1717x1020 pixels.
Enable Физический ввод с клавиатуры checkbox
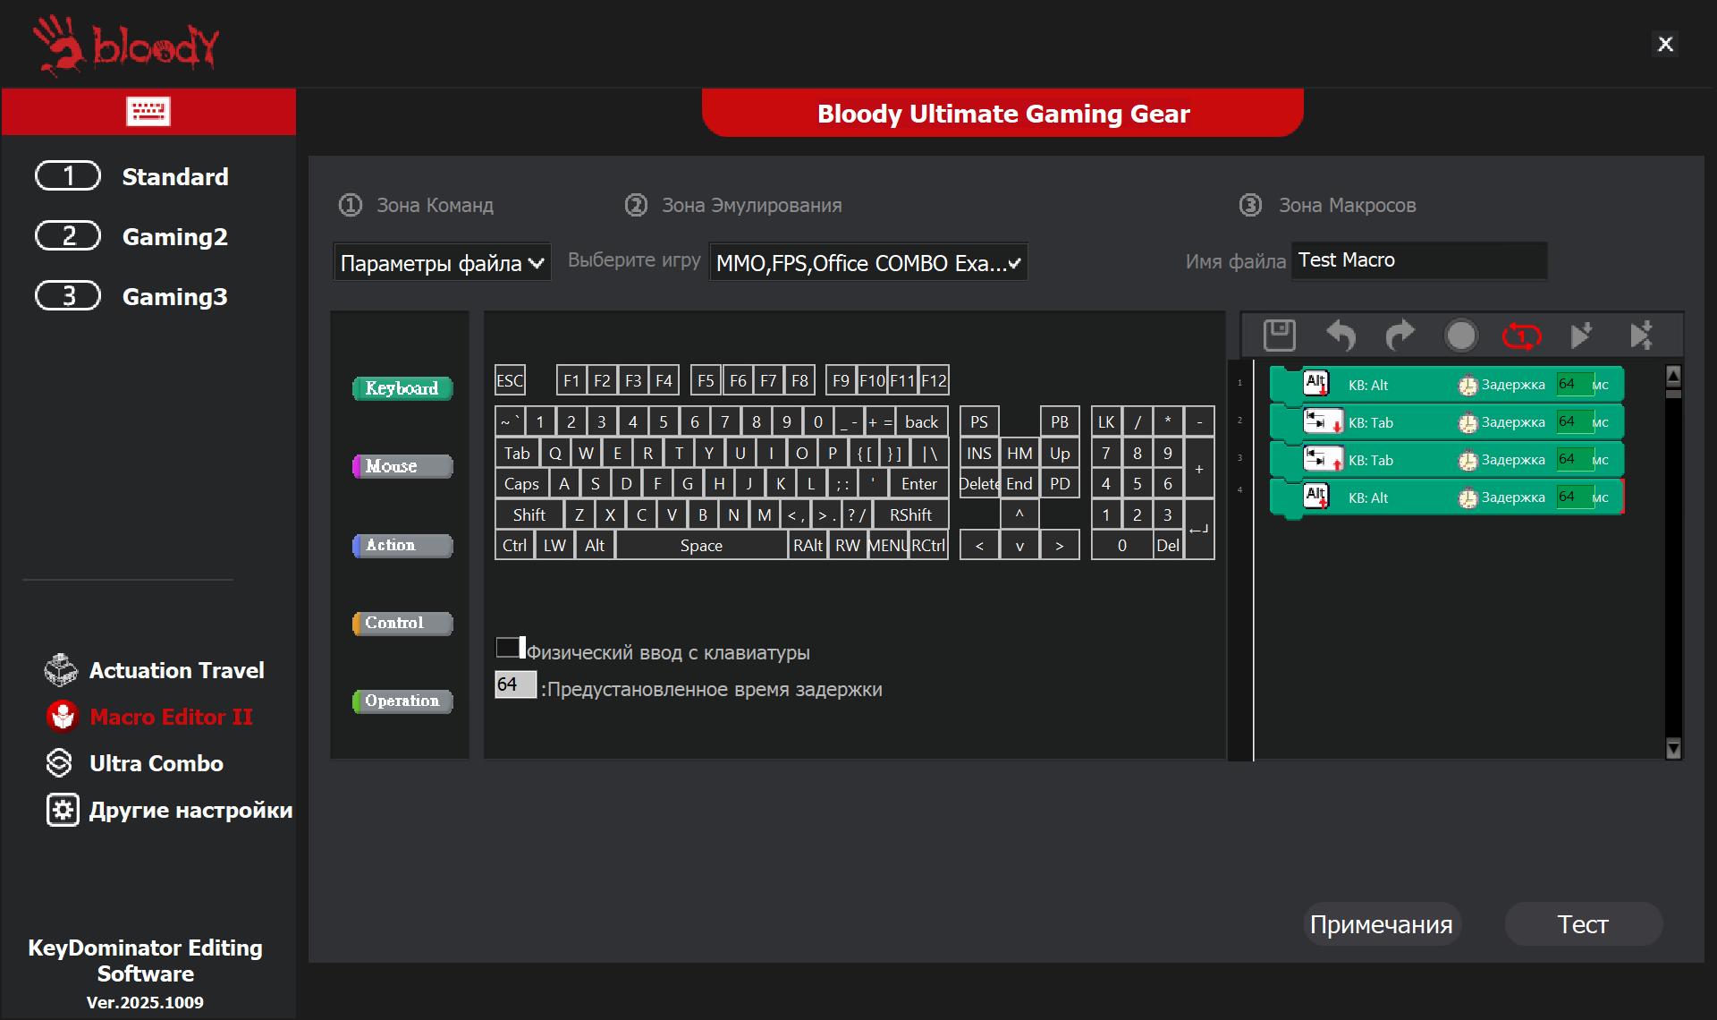coord(510,648)
